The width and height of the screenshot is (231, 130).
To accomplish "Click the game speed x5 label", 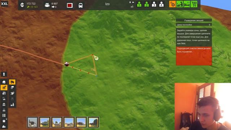I will 132,6.
